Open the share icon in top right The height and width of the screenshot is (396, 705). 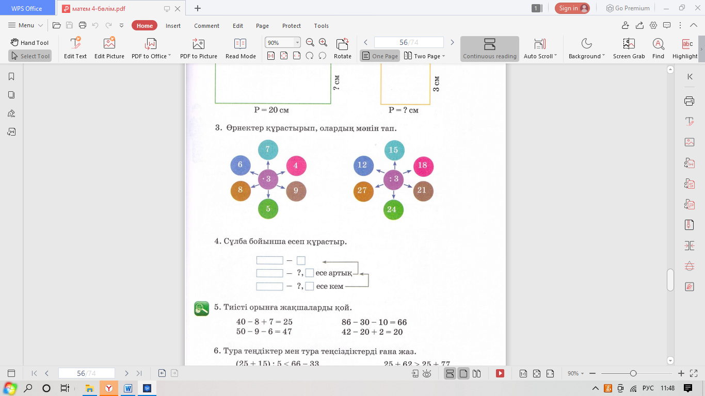point(639,25)
